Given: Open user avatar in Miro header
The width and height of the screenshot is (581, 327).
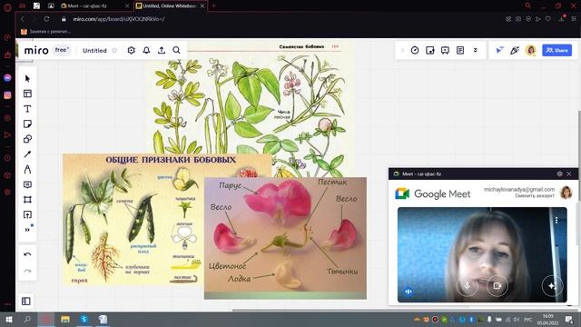Looking at the screenshot, I should (531, 50).
